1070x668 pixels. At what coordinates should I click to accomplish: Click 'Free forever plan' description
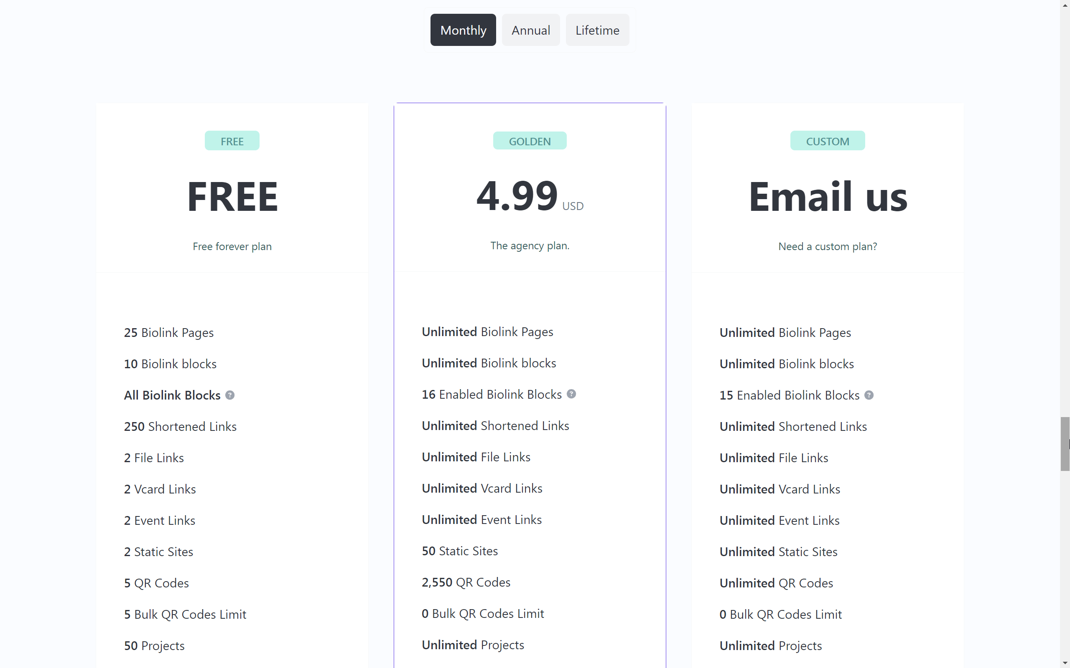coord(232,246)
